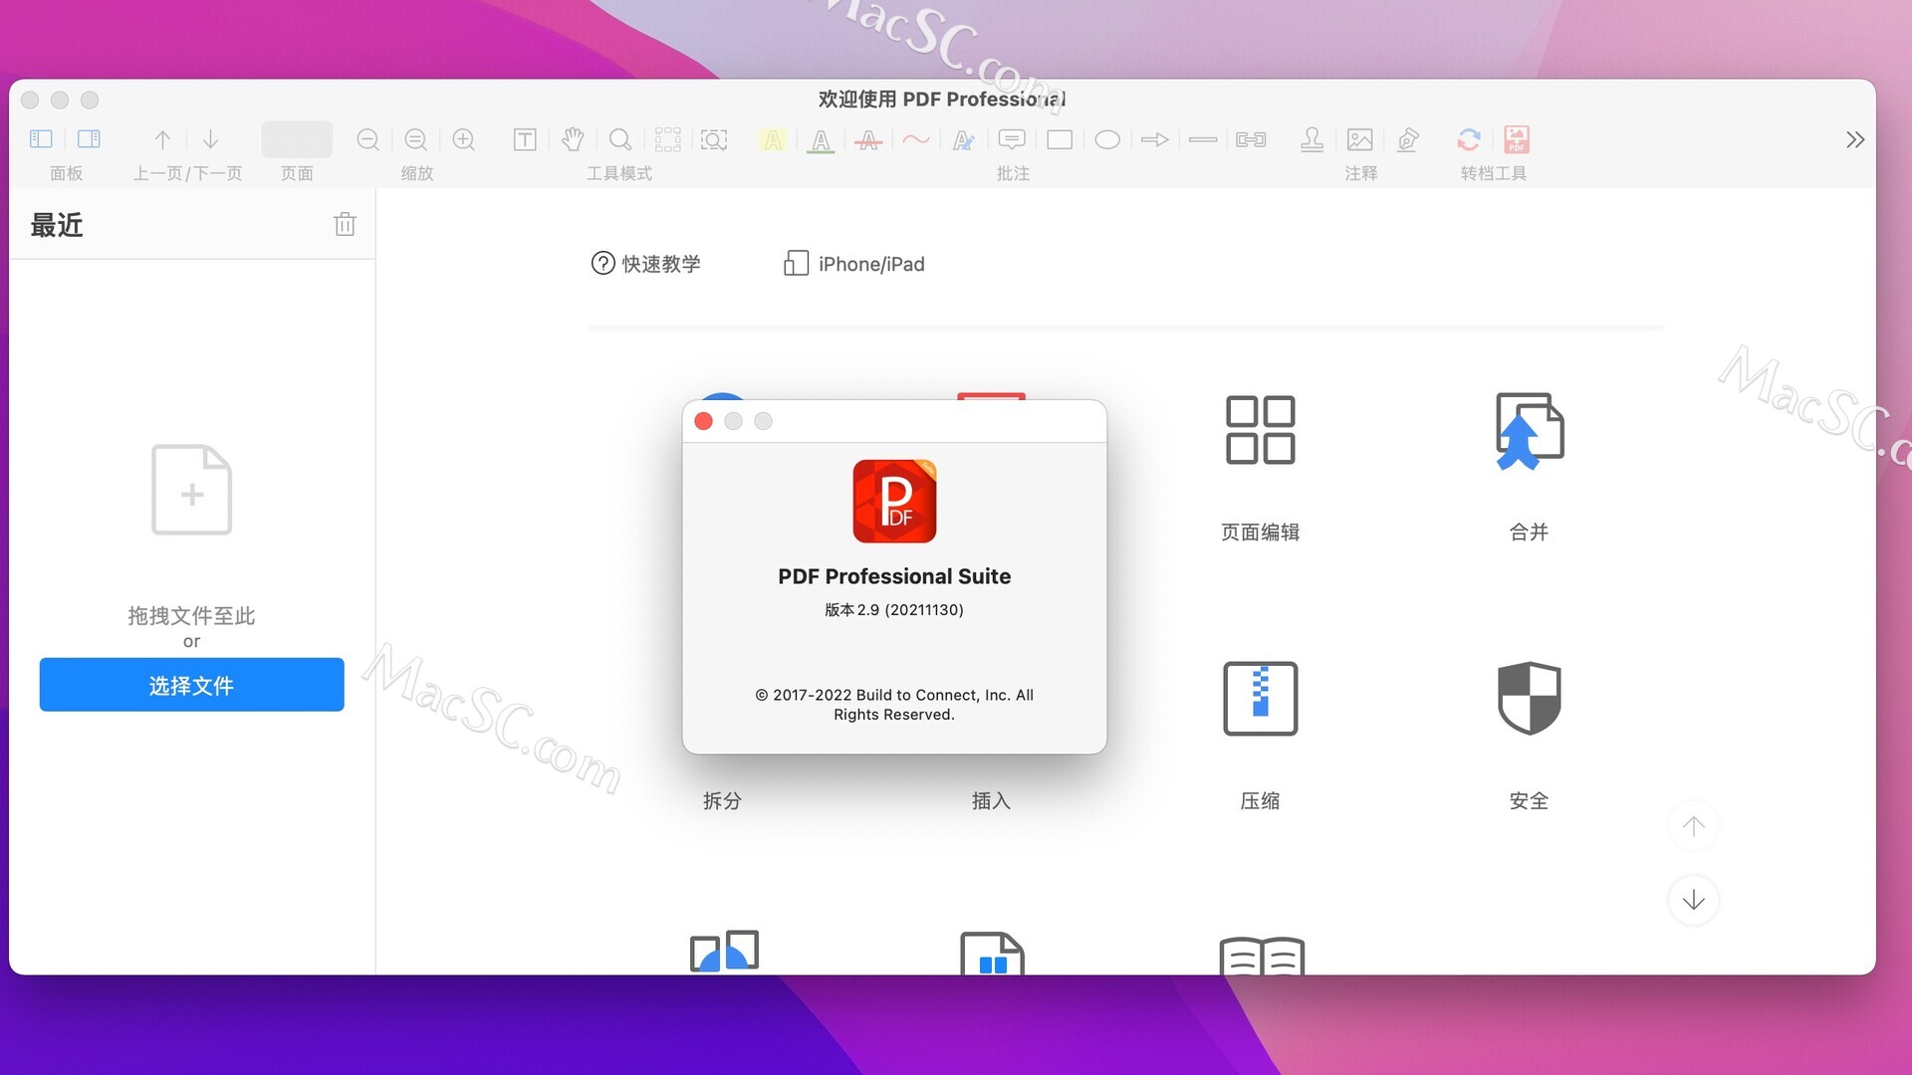
Task: Open the 压缩 compress tool
Action: (1259, 699)
